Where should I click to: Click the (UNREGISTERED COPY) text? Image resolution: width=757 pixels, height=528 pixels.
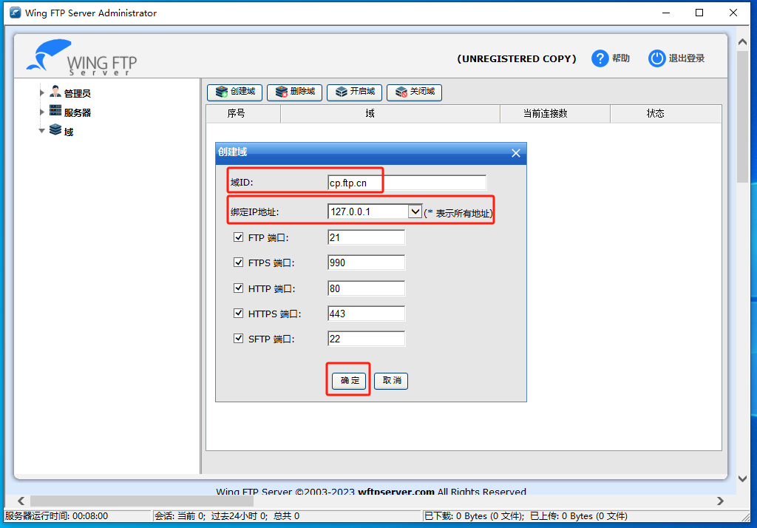517,58
